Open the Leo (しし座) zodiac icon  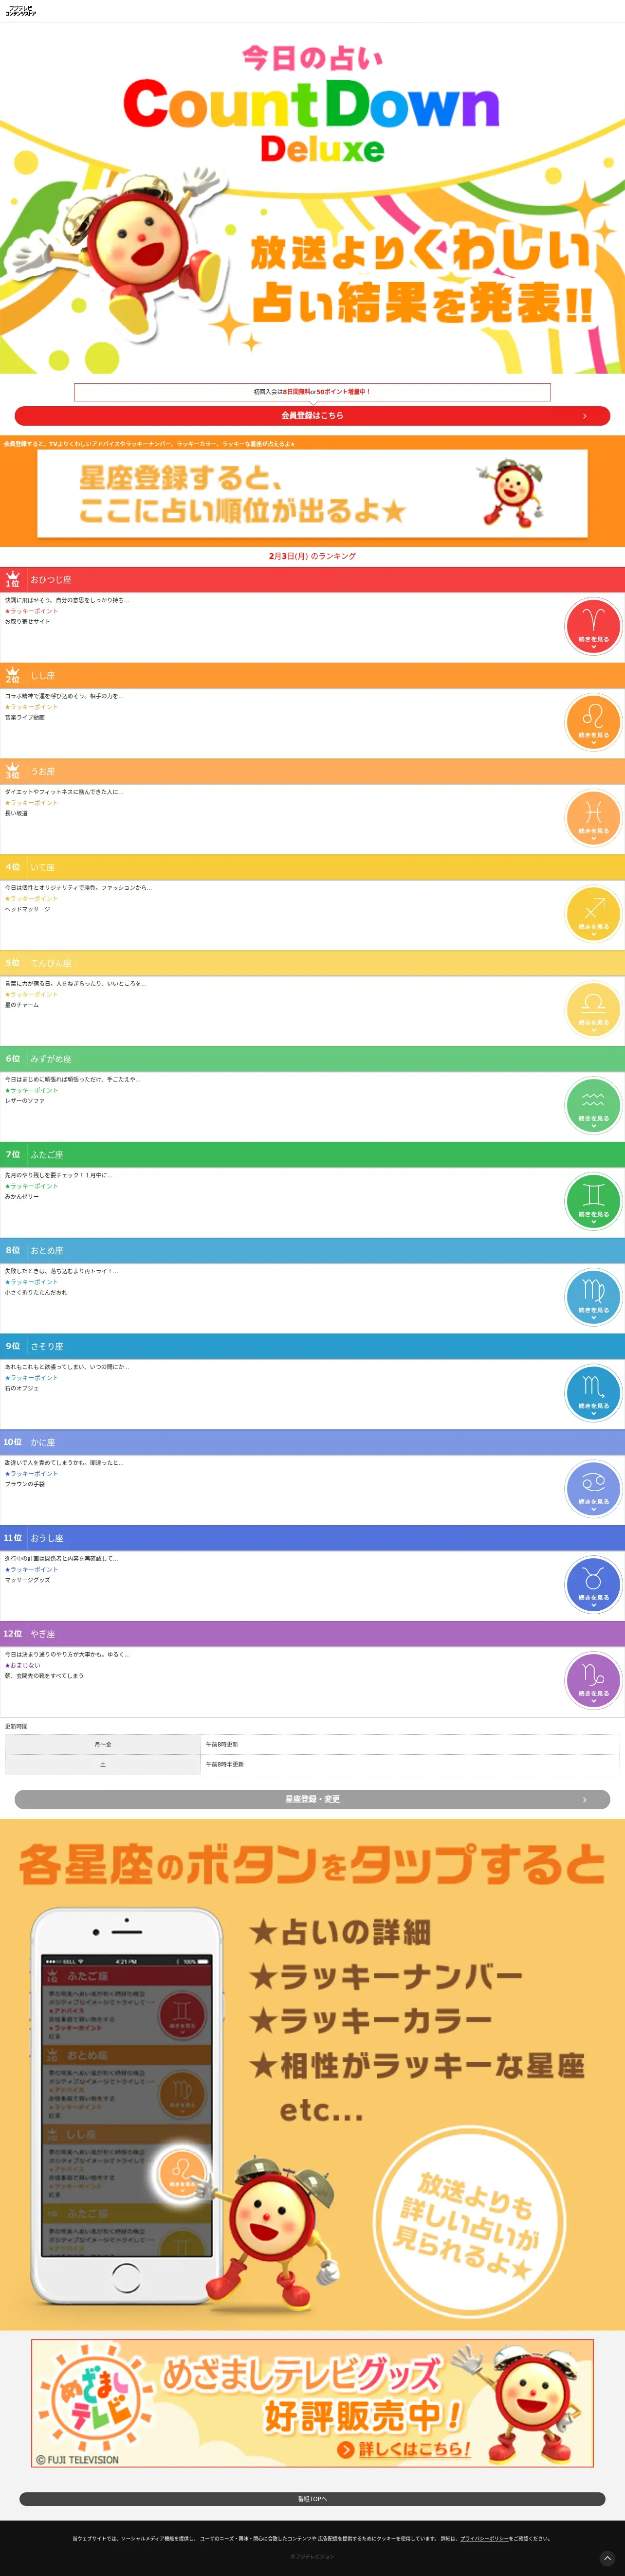(593, 722)
